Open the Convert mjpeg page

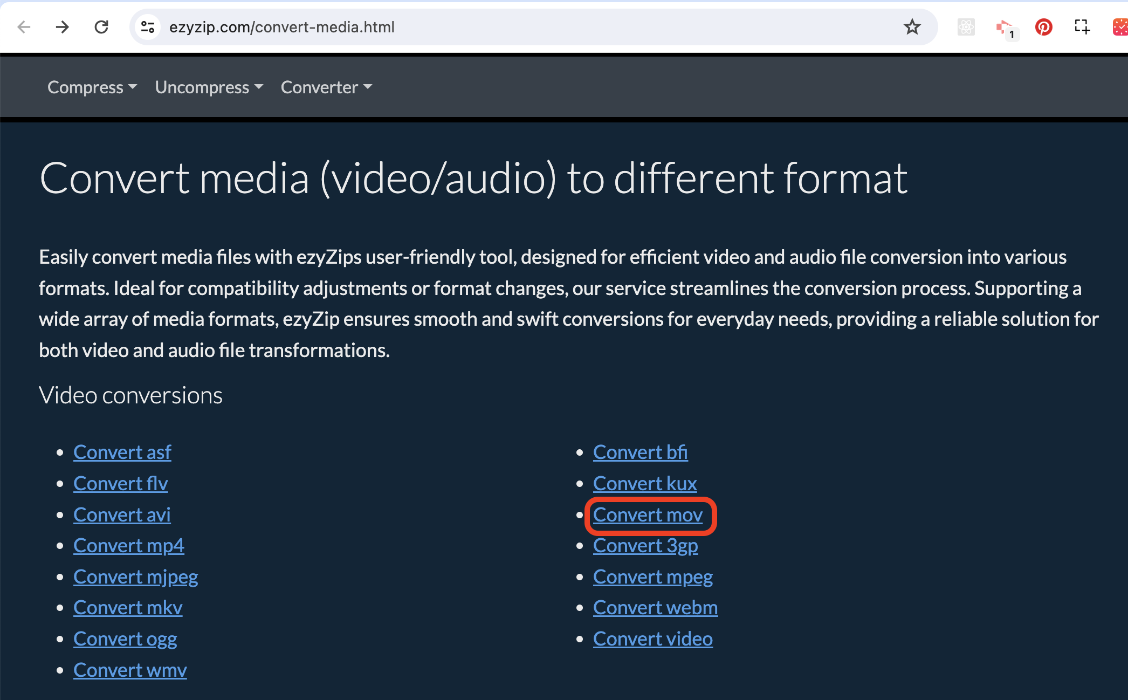135,576
